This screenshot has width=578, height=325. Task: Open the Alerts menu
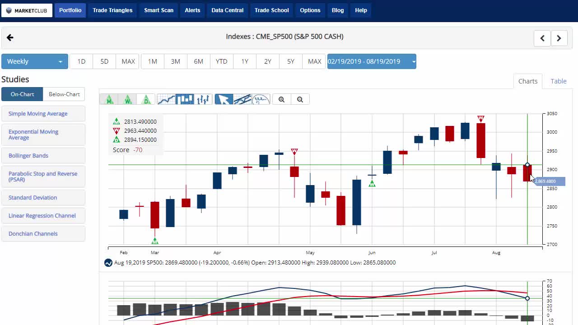tap(192, 10)
